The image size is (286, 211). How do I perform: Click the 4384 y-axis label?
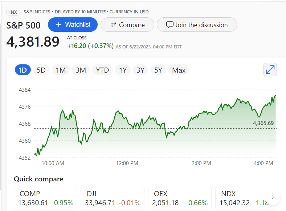25,90
